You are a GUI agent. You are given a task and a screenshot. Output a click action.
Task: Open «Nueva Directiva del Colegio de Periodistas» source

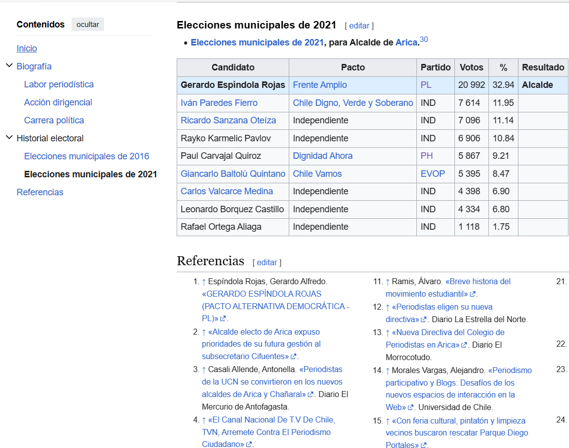click(445, 339)
